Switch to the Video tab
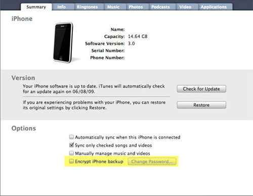 click(185, 7)
